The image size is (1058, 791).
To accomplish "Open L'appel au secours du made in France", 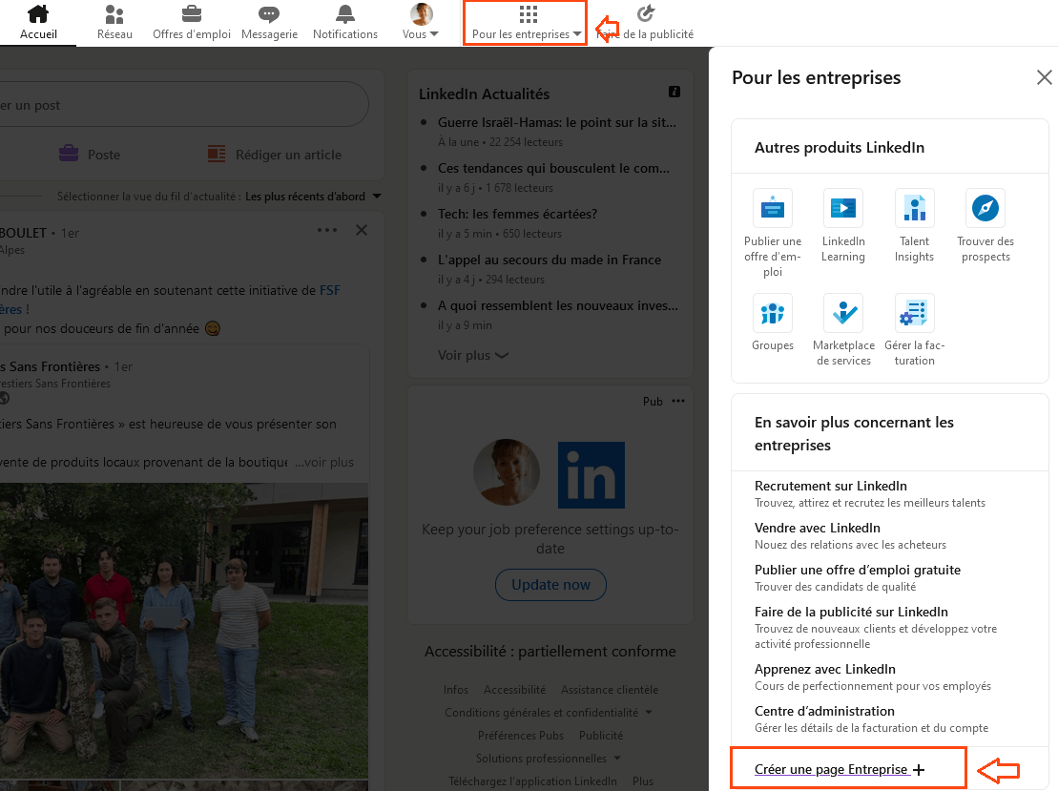I will coord(550,260).
